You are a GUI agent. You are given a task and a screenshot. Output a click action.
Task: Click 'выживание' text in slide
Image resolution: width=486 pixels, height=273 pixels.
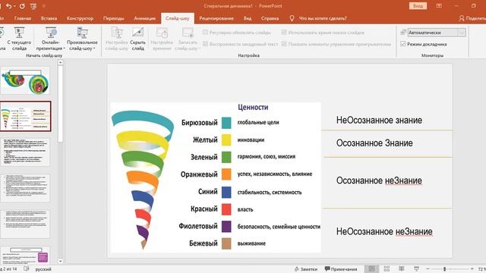(x=251, y=243)
